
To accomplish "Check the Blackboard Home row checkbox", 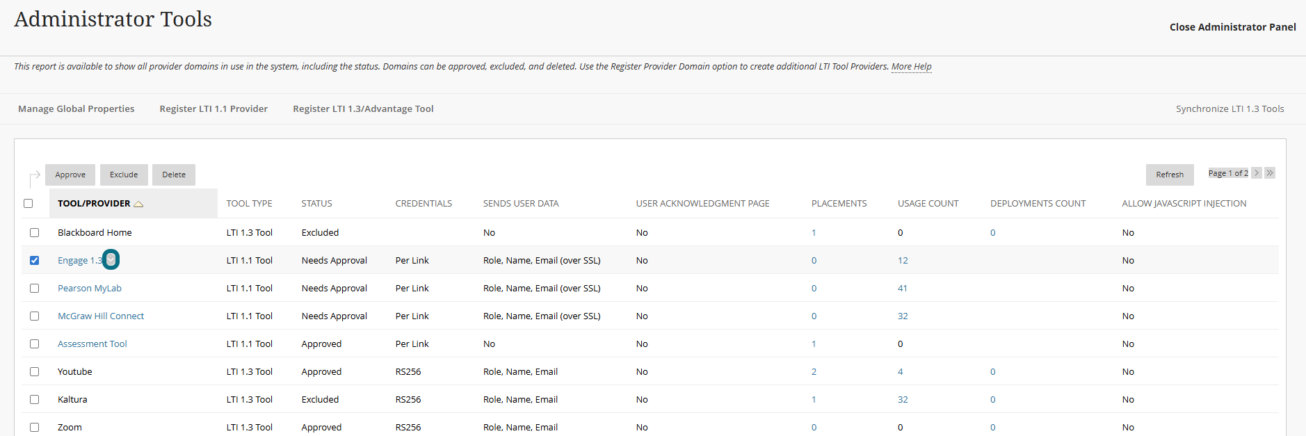I will (34, 232).
